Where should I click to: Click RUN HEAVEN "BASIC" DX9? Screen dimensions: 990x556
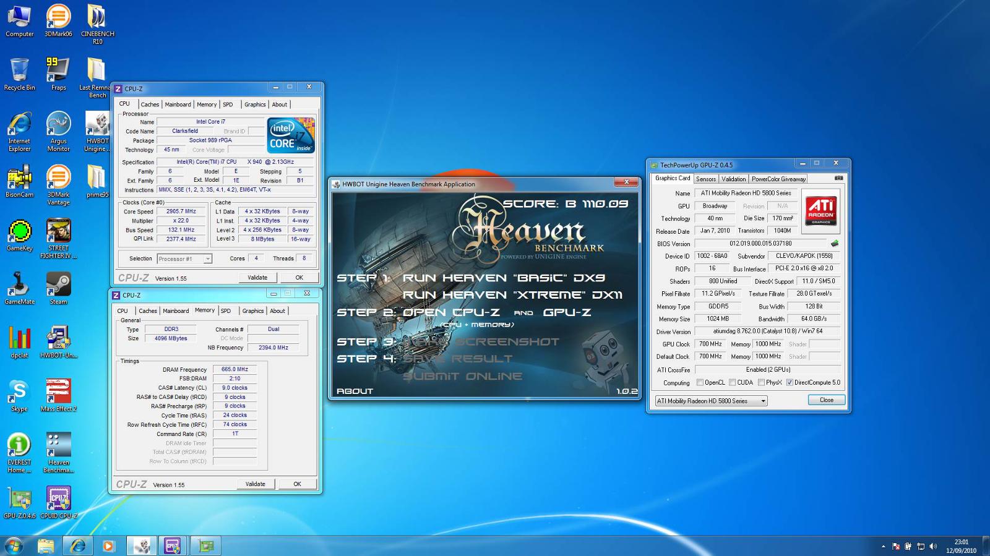[x=504, y=278]
